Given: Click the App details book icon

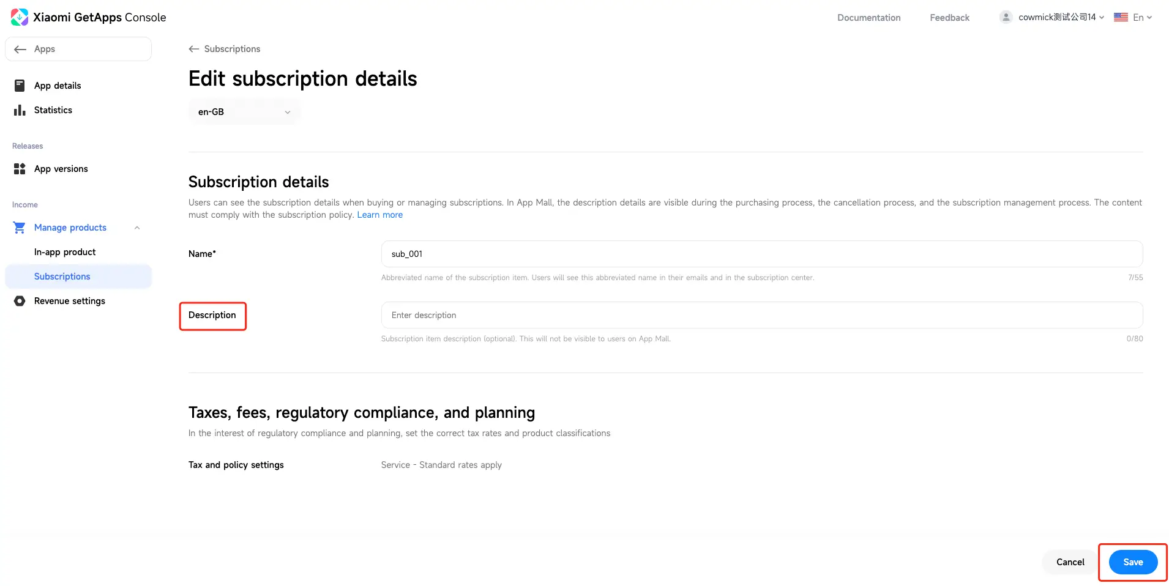Looking at the screenshot, I should pyautogui.click(x=20, y=86).
